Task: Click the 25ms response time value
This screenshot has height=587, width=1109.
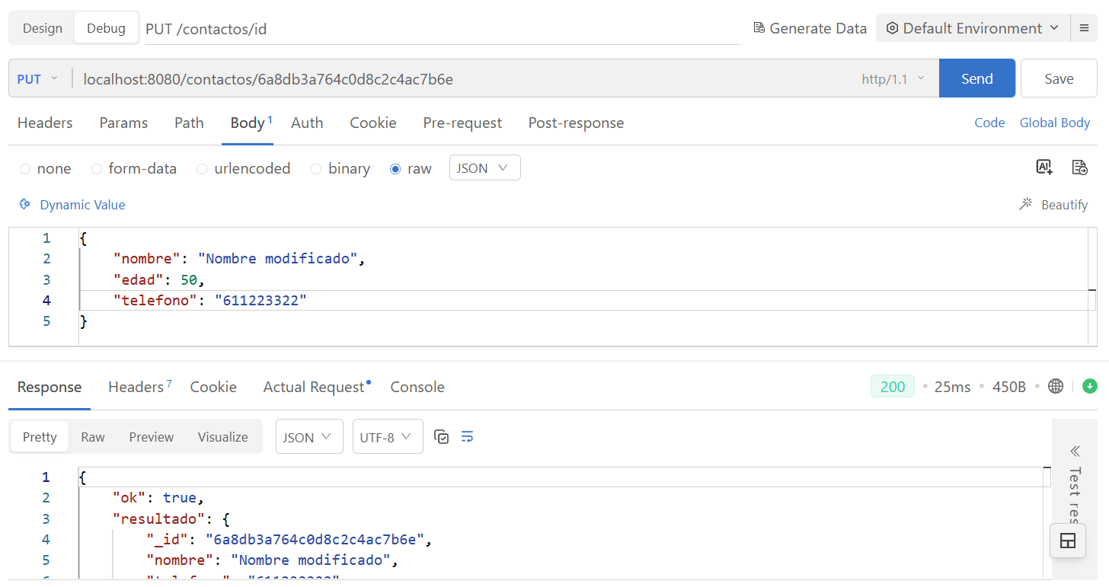Action: [952, 387]
